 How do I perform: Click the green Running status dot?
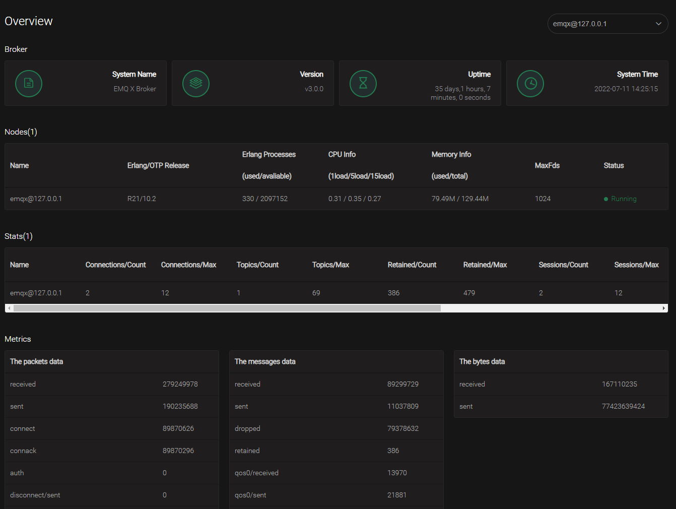pyautogui.click(x=606, y=199)
